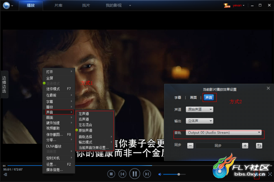The width and height of the screenshot is (274, 182).
Task: Select 保存截图... in the context menu
Action: (59, 135)
